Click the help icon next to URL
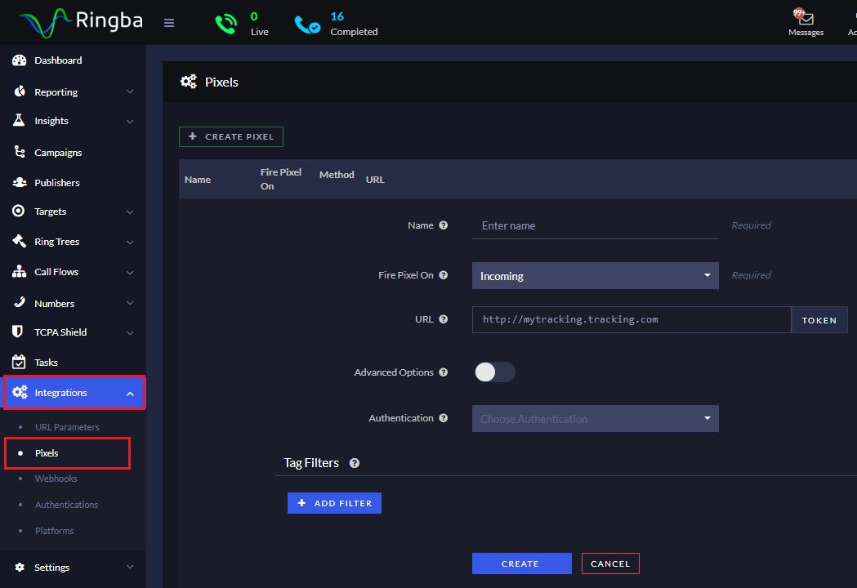 click(x=444, y=319)
